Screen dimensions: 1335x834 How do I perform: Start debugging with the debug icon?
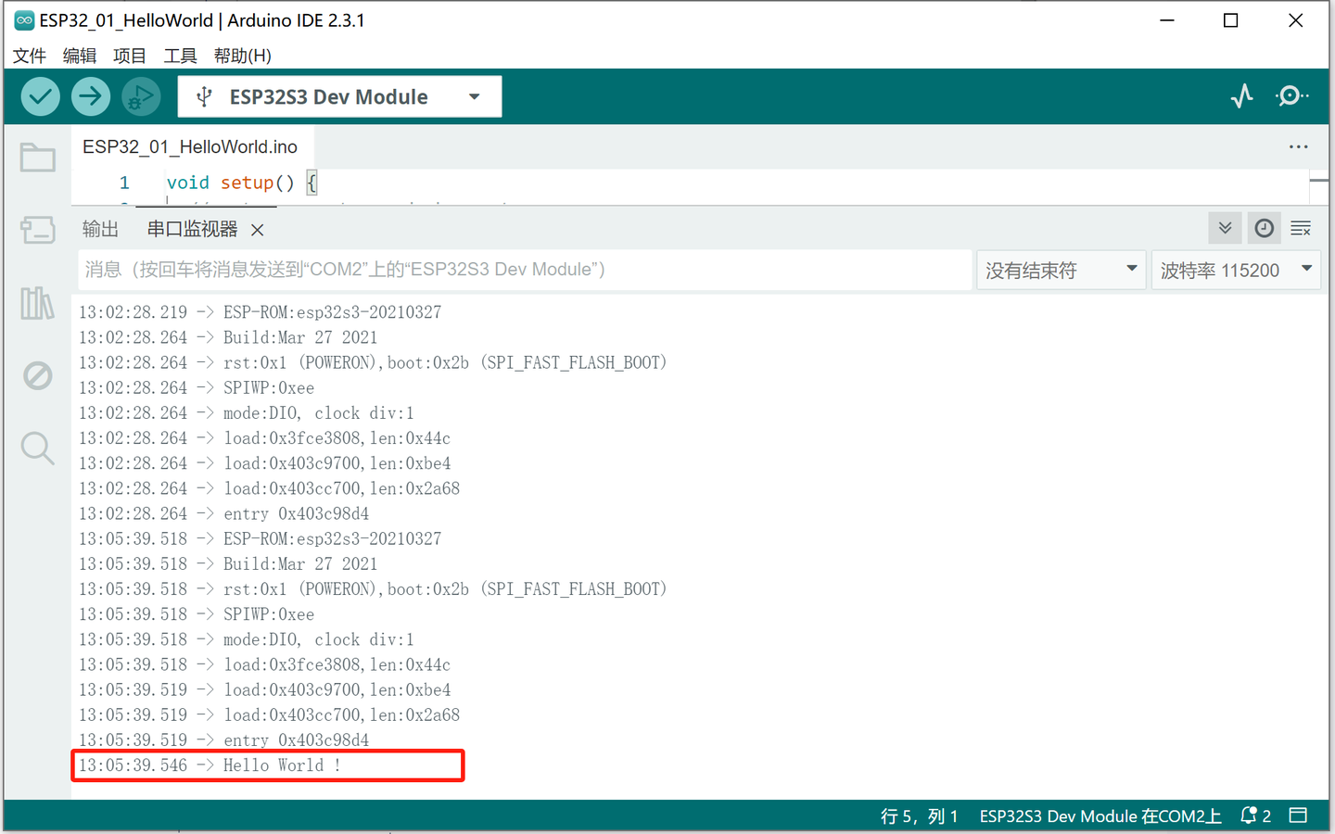(x=140, y=95)
